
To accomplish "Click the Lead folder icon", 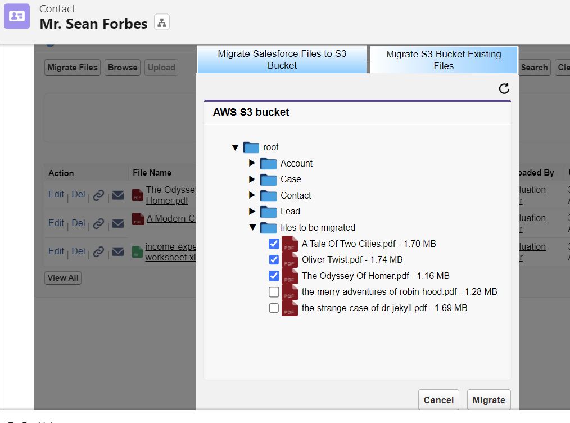I will coord(268,211).
